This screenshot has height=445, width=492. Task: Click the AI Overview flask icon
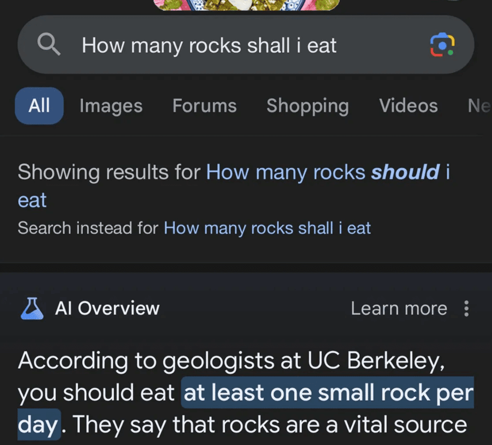33,308
